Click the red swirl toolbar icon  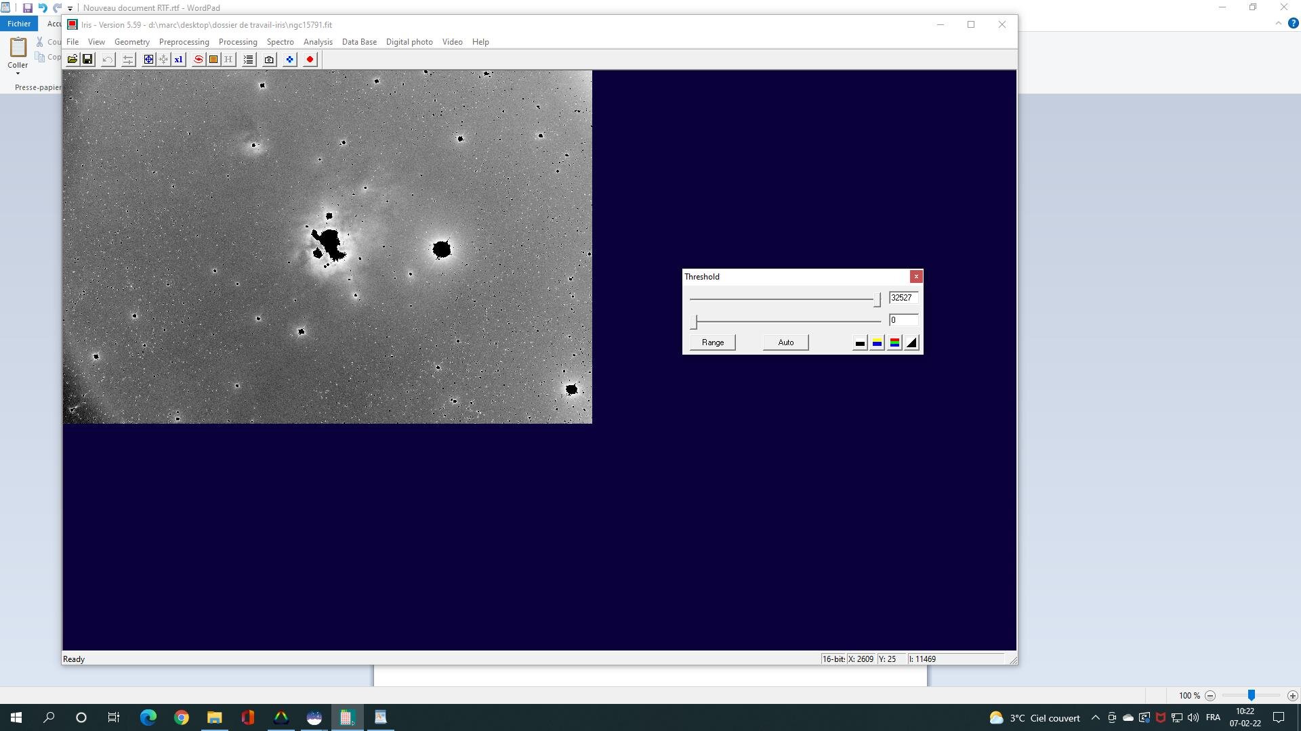point(199,60)
